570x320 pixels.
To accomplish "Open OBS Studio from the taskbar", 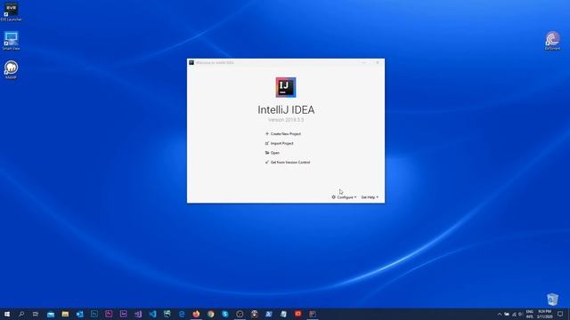I will pyautogui.click(x=240, y=314).
